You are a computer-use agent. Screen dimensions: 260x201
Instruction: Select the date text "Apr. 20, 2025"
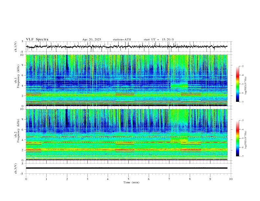92,39
